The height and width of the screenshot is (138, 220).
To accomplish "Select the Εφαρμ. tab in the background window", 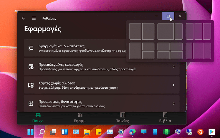I will [x=80, y=118].
